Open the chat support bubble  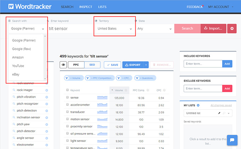click(x=232, y=139)
